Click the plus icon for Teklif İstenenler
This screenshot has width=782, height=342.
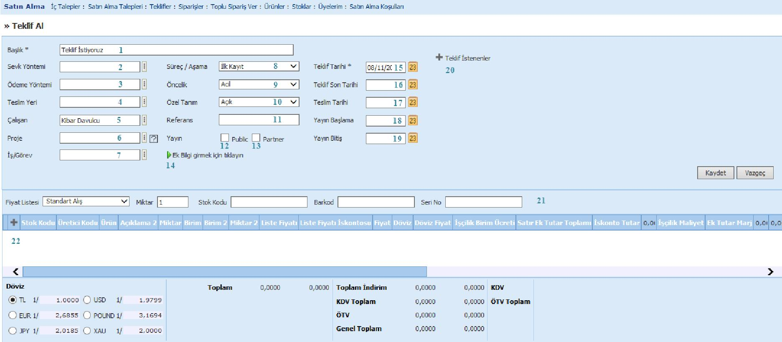(x=439, y=57)
